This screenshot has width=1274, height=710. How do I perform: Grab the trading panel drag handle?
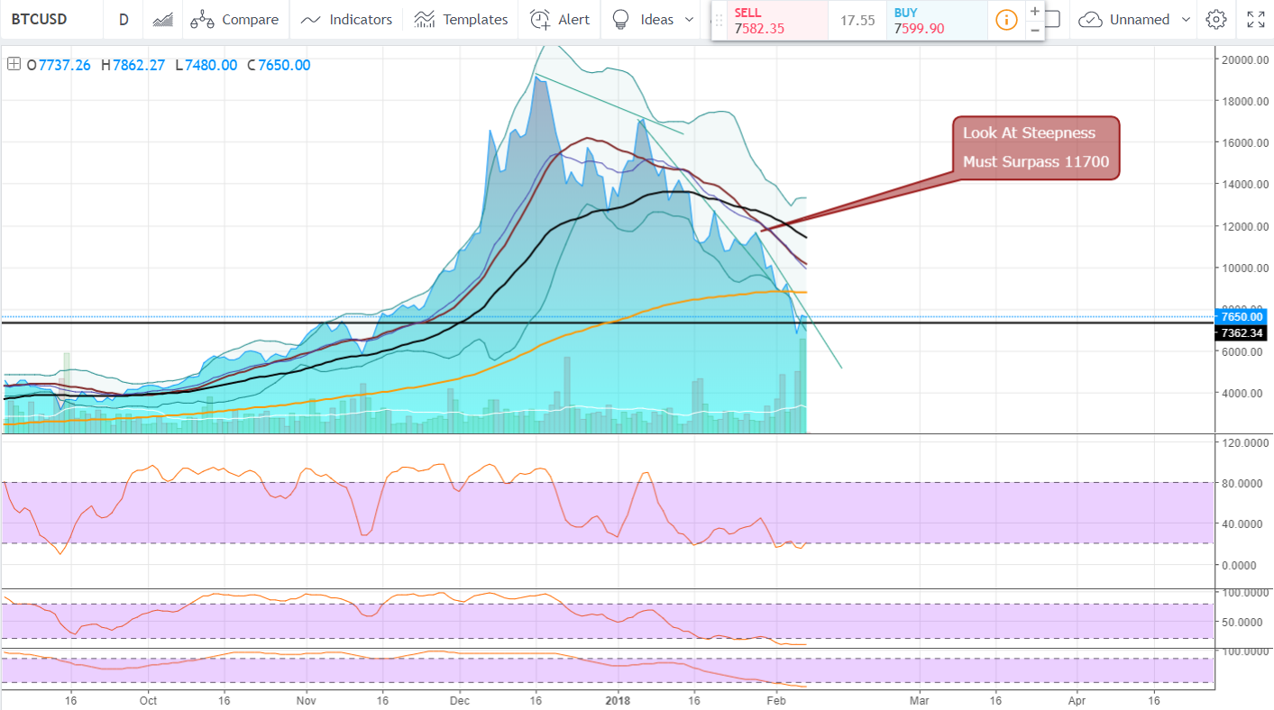pos(719,20)
